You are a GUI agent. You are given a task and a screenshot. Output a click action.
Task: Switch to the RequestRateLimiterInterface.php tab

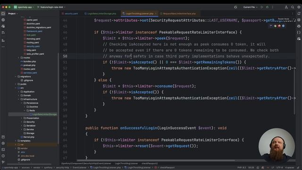178,14
